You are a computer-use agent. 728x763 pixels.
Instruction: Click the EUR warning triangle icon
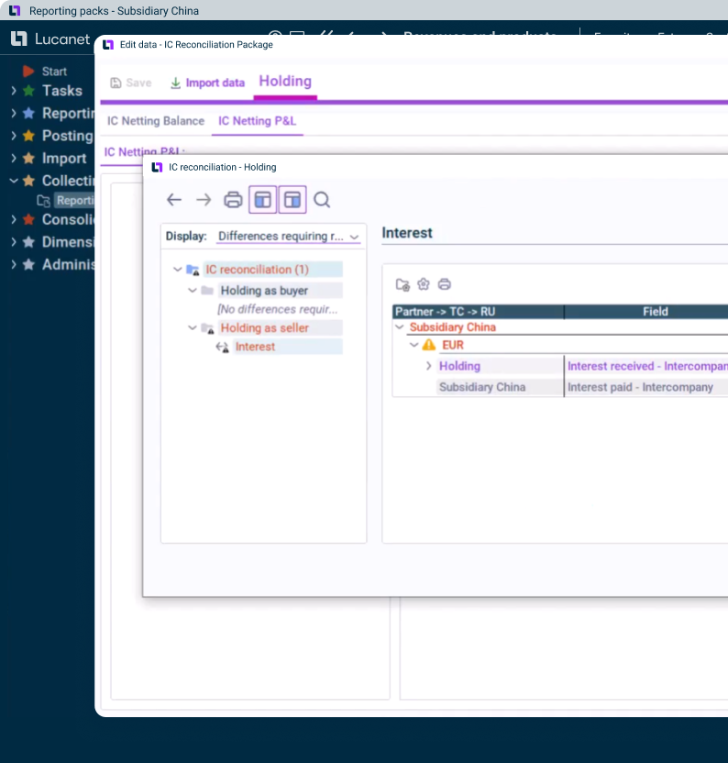[x=428, y=346]
